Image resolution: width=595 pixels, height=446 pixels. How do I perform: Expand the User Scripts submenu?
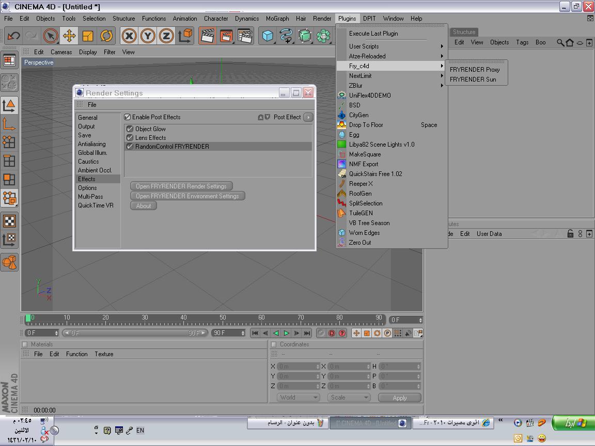tap(392, 46)
